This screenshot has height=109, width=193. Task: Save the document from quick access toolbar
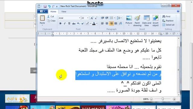45,6
